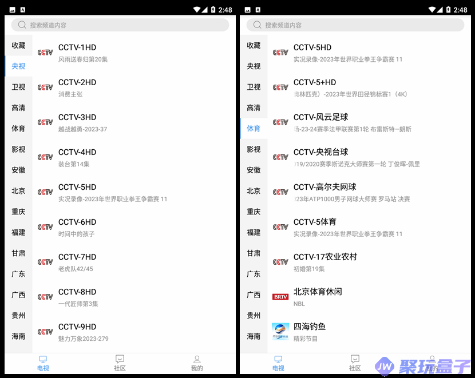This screenshot has height=378, width=475.
Task: Tap the program text 一代匠师第3集
Action: pos(78,304)
